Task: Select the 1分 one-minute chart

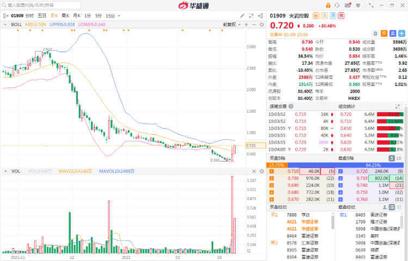Action: pyautogui.click(x=88, y=16)
